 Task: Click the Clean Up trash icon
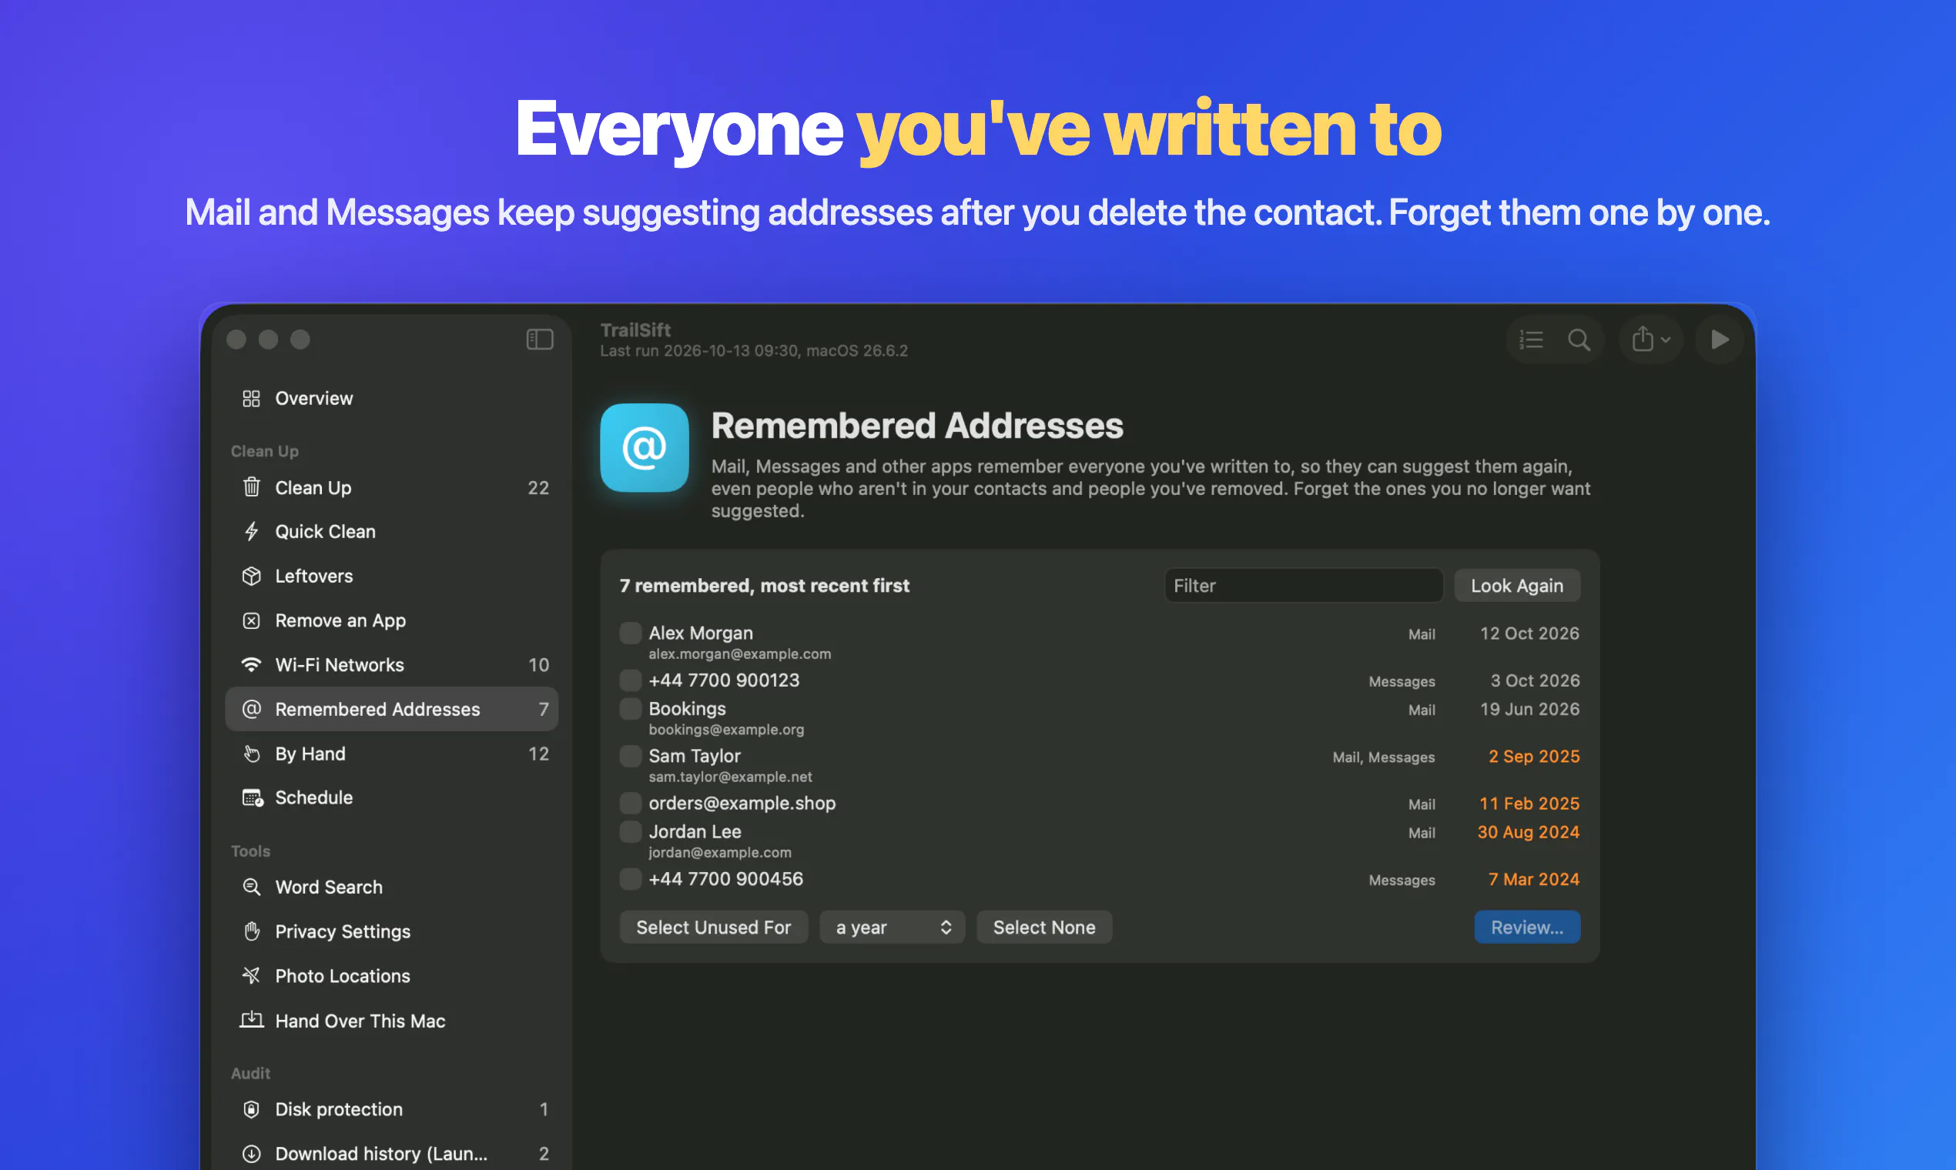tap(251, 487)
